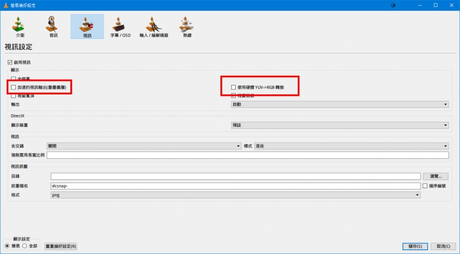
Task: Open the 格式 dropdown set to png
Action: [x=236, y=195]
